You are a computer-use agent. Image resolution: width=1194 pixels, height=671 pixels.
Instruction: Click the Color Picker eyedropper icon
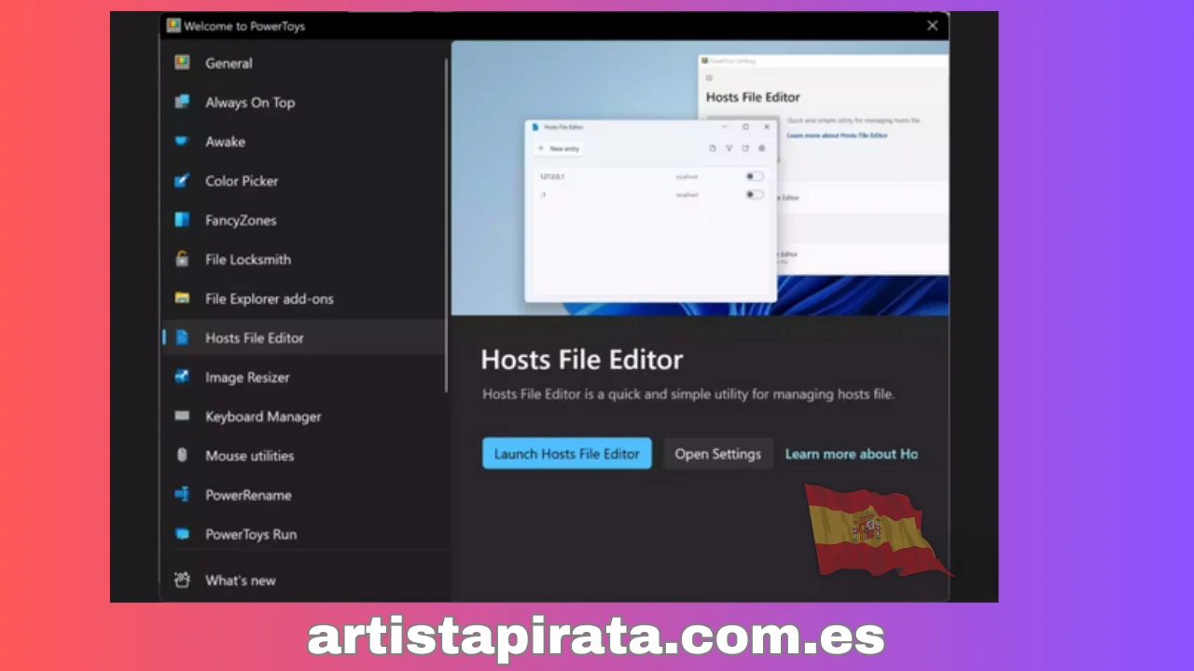pyautogui.click(x=182, y=181)
